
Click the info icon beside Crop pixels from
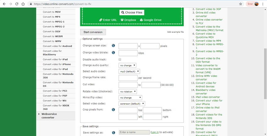pyautogui.click(x=113, y=110)
